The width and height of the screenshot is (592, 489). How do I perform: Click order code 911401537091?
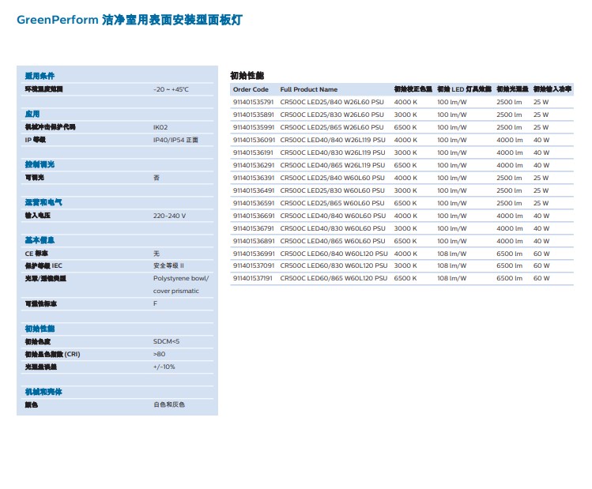point(254,265)
